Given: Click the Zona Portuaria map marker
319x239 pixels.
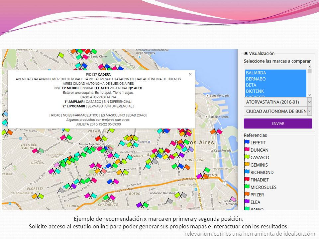Looking at the screenshot, I should pyautogui.click(x=207, y=96).
